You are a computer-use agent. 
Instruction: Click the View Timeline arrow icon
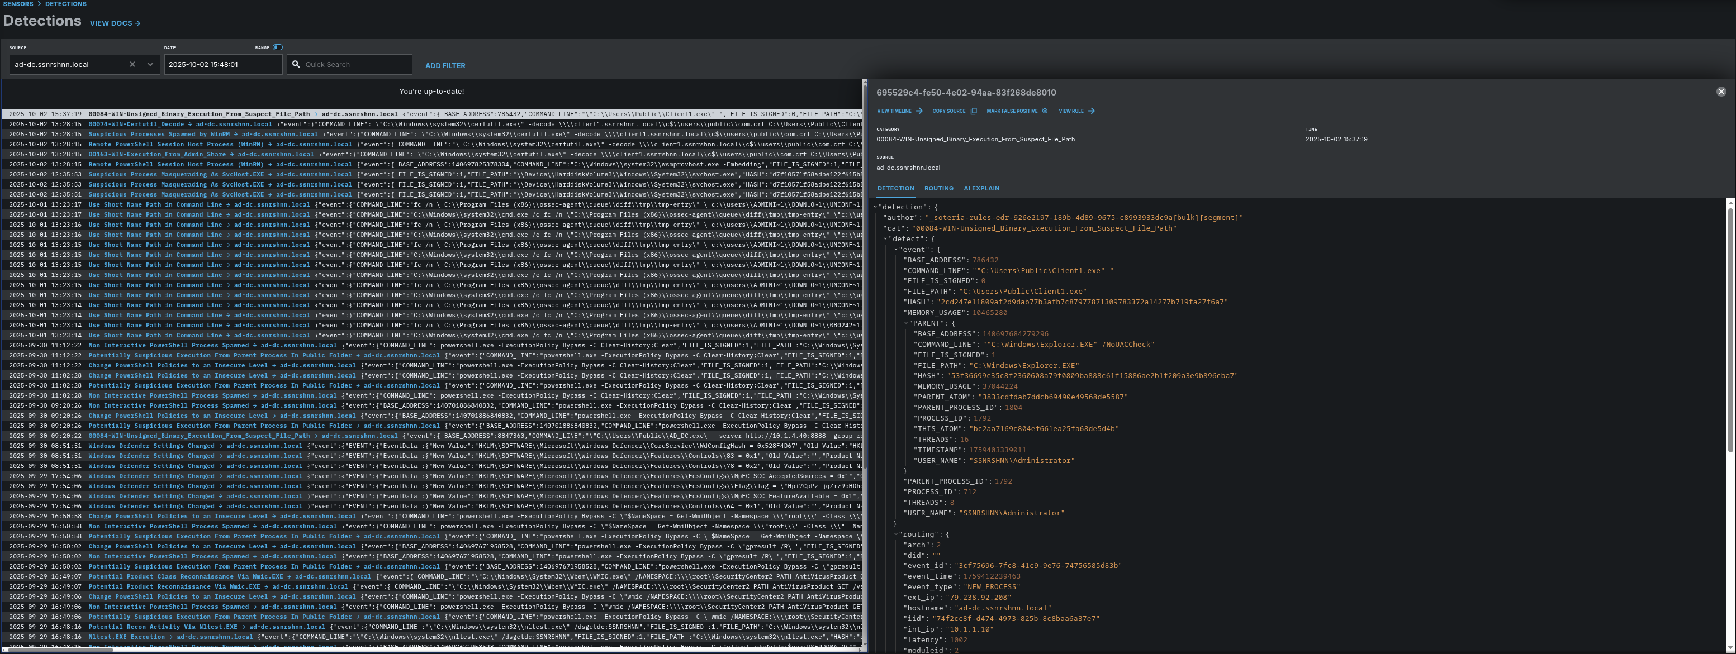coord(919,111)
